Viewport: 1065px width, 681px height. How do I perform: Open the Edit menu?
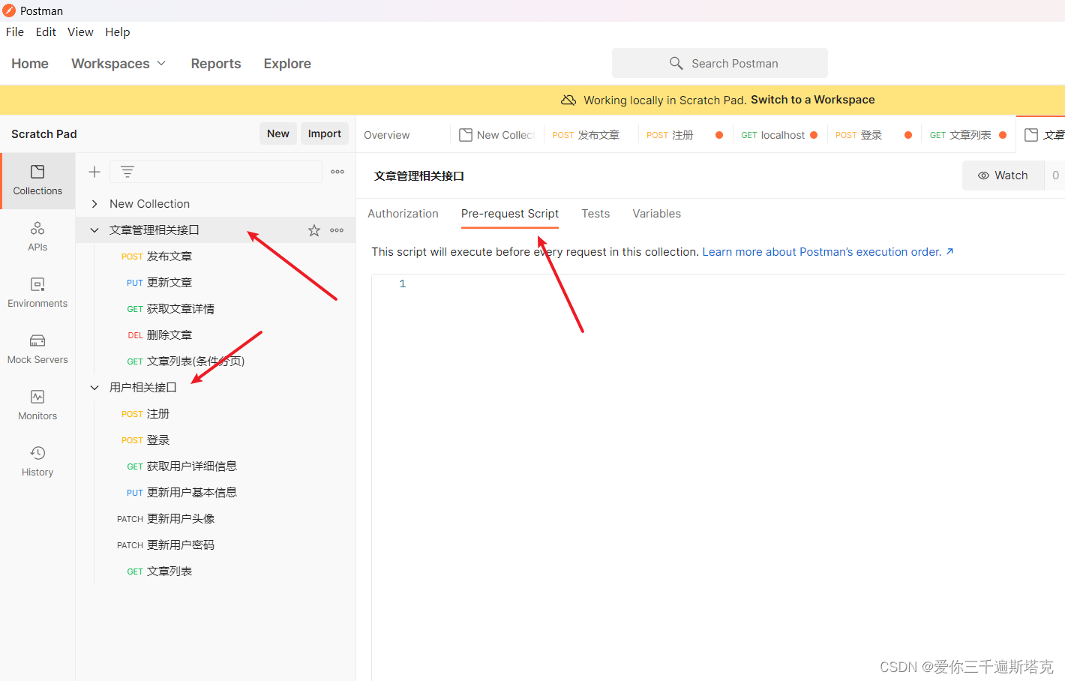coord(46,31)
